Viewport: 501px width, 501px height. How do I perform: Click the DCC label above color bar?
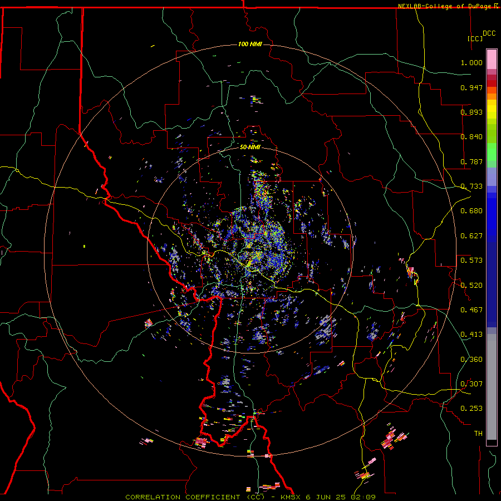[489, 33]
